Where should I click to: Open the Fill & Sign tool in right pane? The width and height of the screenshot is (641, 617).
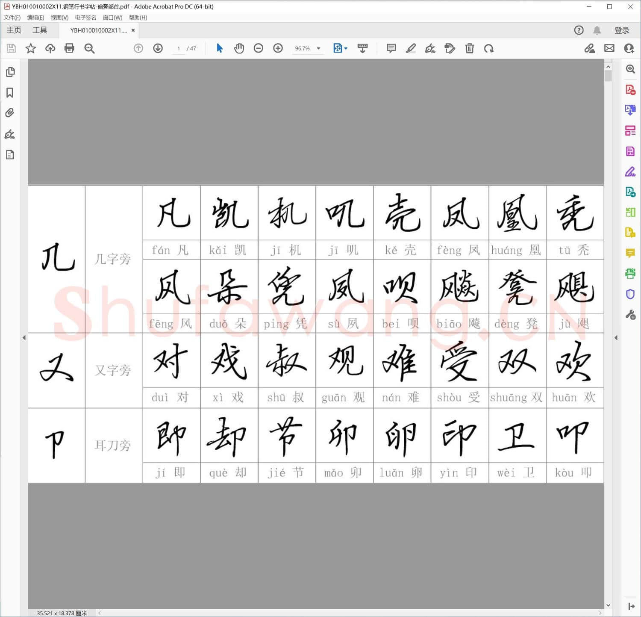[630, 171]
